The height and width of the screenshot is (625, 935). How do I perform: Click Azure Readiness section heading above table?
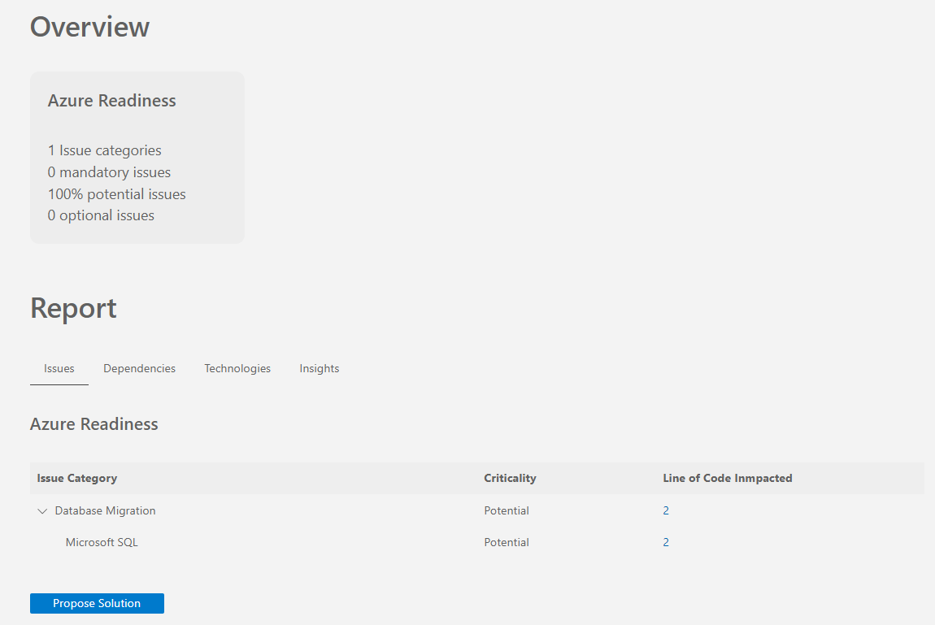(x=94, y=424)
